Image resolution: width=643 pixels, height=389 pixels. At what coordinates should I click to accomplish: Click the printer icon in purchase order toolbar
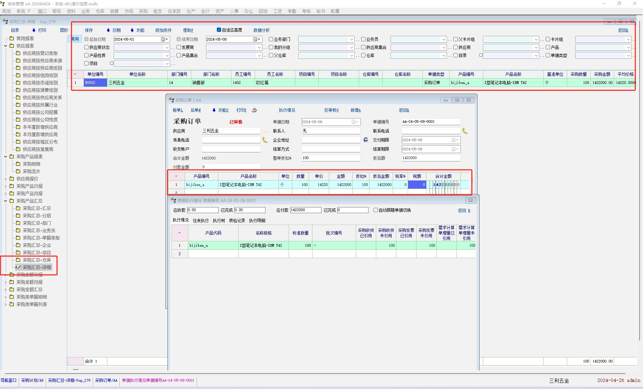(x=254, y=110)
